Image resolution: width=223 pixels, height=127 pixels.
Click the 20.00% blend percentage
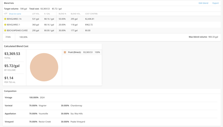point(62,25)
